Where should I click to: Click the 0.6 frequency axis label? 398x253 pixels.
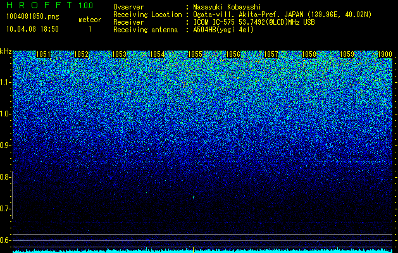pyautogui.click(x=5, y=240)
